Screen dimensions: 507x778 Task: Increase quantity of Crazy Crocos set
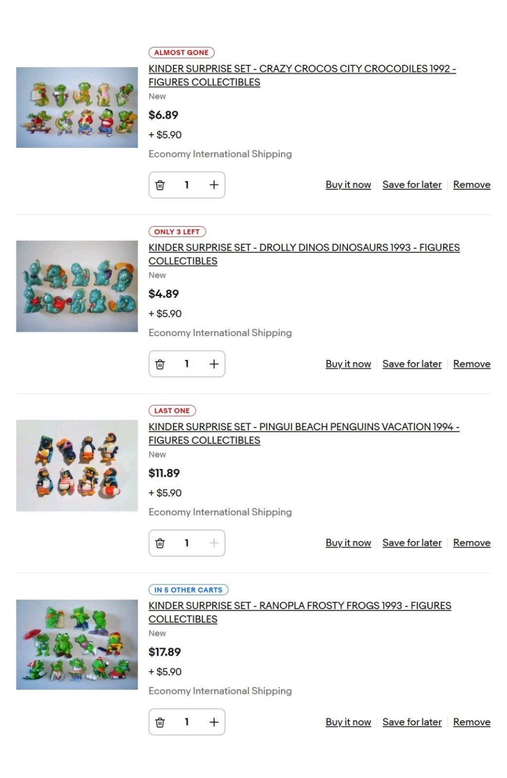pos(214,185)
